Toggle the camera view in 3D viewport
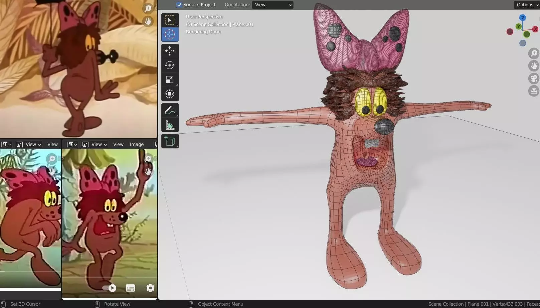This screenshot has height=308, width=540. (534, 79)
